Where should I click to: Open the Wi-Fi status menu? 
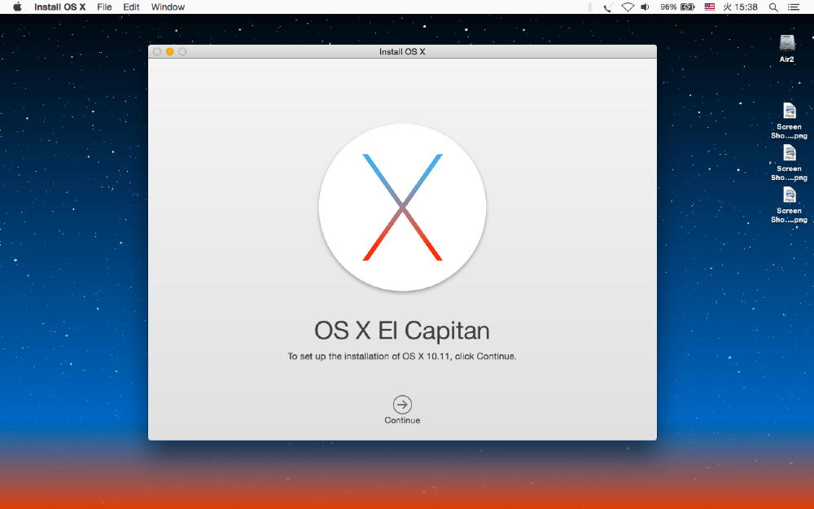(628, 7)
